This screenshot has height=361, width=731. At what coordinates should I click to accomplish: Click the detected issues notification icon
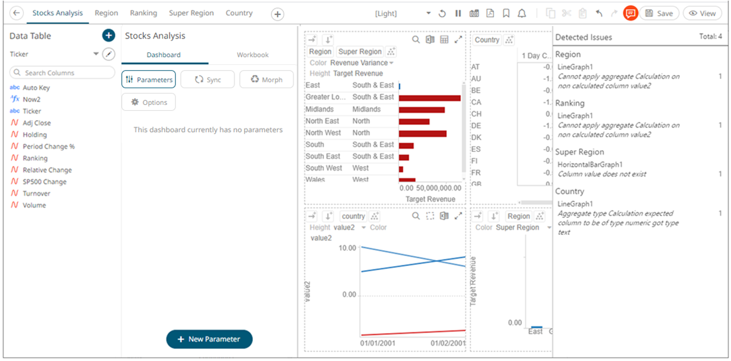point(630,13)
